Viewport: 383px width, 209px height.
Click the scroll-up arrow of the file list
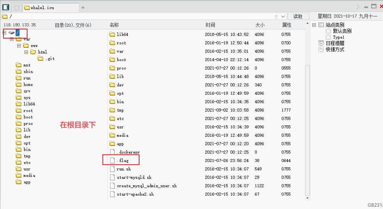pos(308,23)
